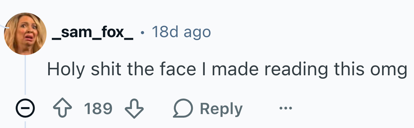Visit the _sam_fox_ username link
The height and width of the screenshot is (128, 414).
93,33
